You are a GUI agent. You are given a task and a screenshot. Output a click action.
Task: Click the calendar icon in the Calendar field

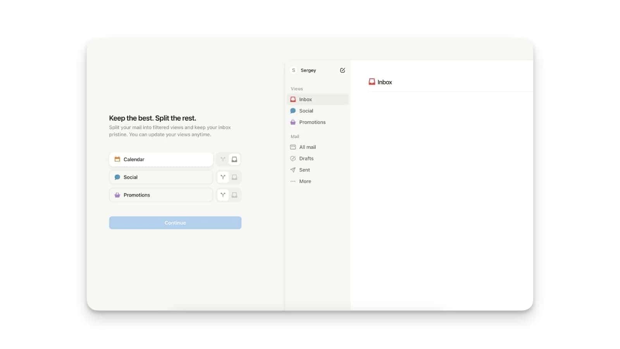(117, 159)
